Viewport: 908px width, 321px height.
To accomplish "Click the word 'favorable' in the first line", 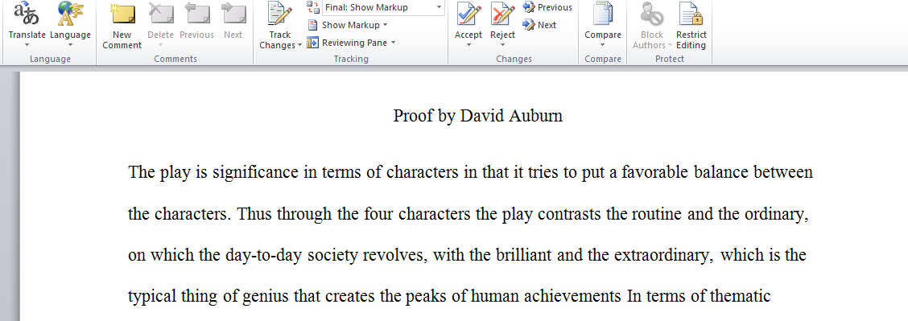I will [x=655, y=172].
